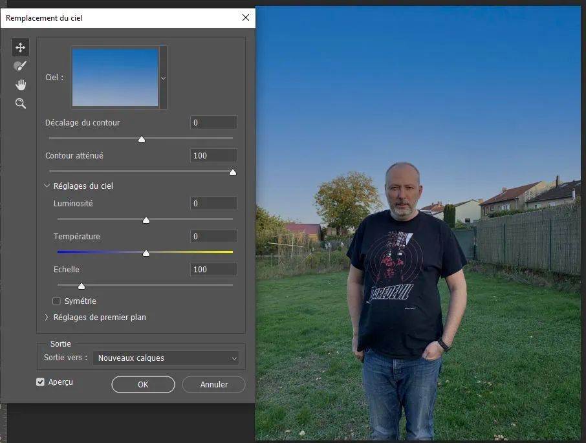Click the Echelle slider handle
Image resolution: width=586 pixels, height=443 pixels.
click(81, 286)
